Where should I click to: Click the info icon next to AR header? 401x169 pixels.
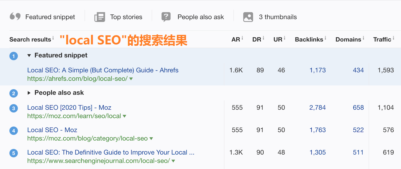pyautogui.click(x=242, y=37)
